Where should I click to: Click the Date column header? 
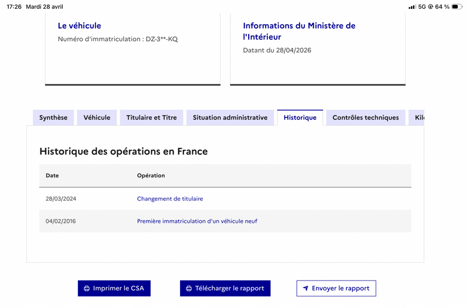pos(52,175)
